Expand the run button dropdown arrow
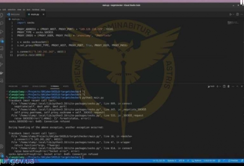The image size is (244, 166). coord(233,14)
